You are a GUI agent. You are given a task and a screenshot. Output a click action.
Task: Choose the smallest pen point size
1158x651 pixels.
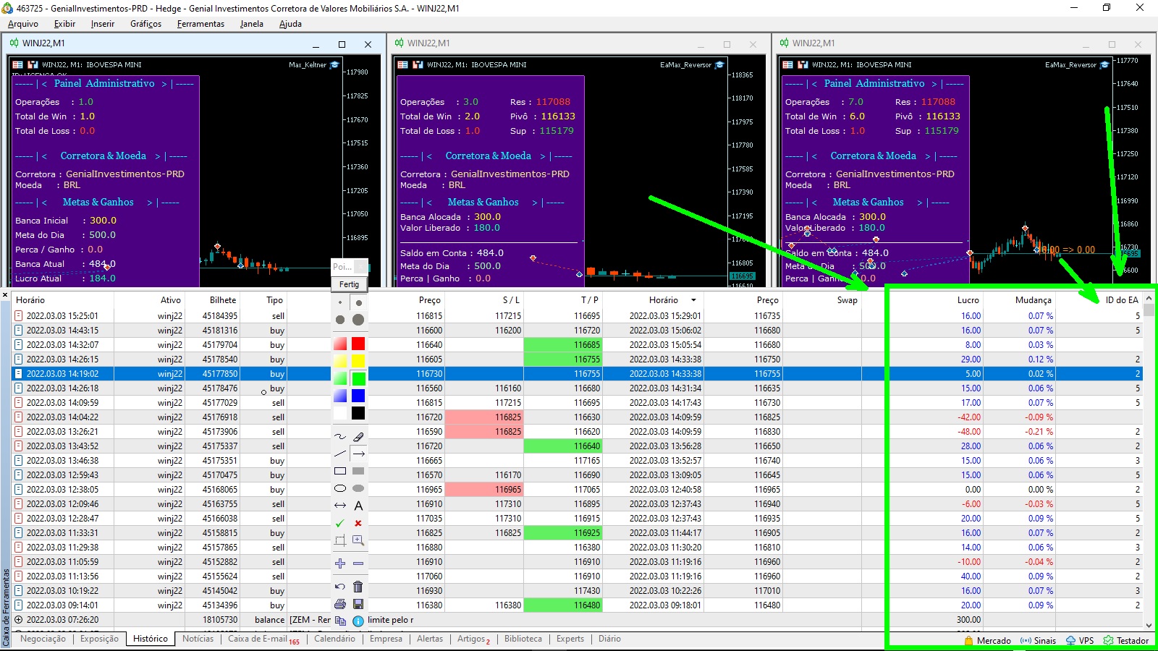pos(340,303)
